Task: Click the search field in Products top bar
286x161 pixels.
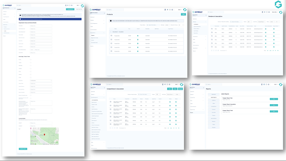Action: point(115,10)
